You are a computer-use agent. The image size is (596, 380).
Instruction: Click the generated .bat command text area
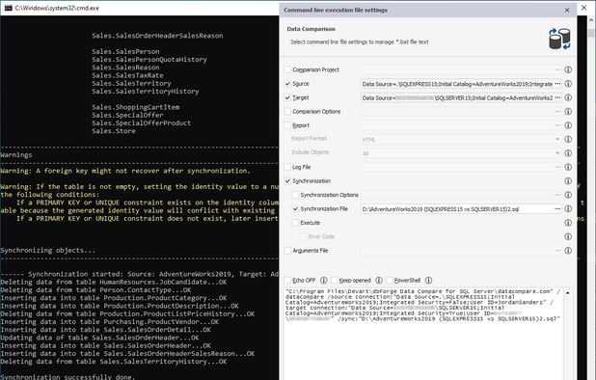pos(423,334)
